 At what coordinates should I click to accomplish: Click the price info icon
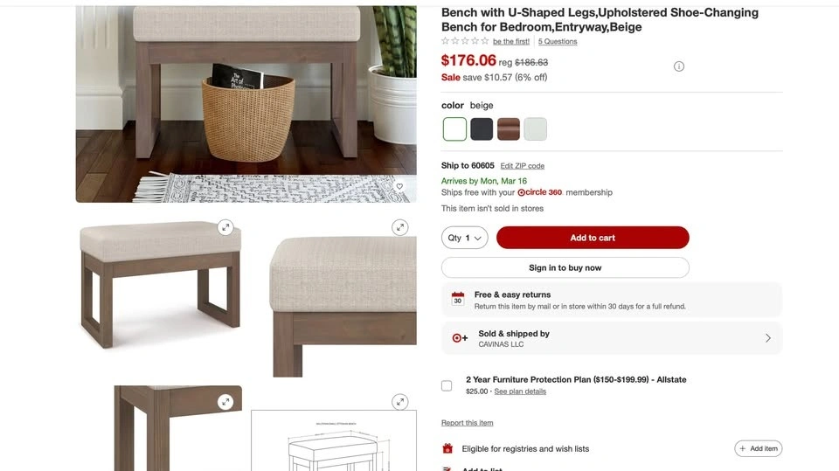click(678, 66)
